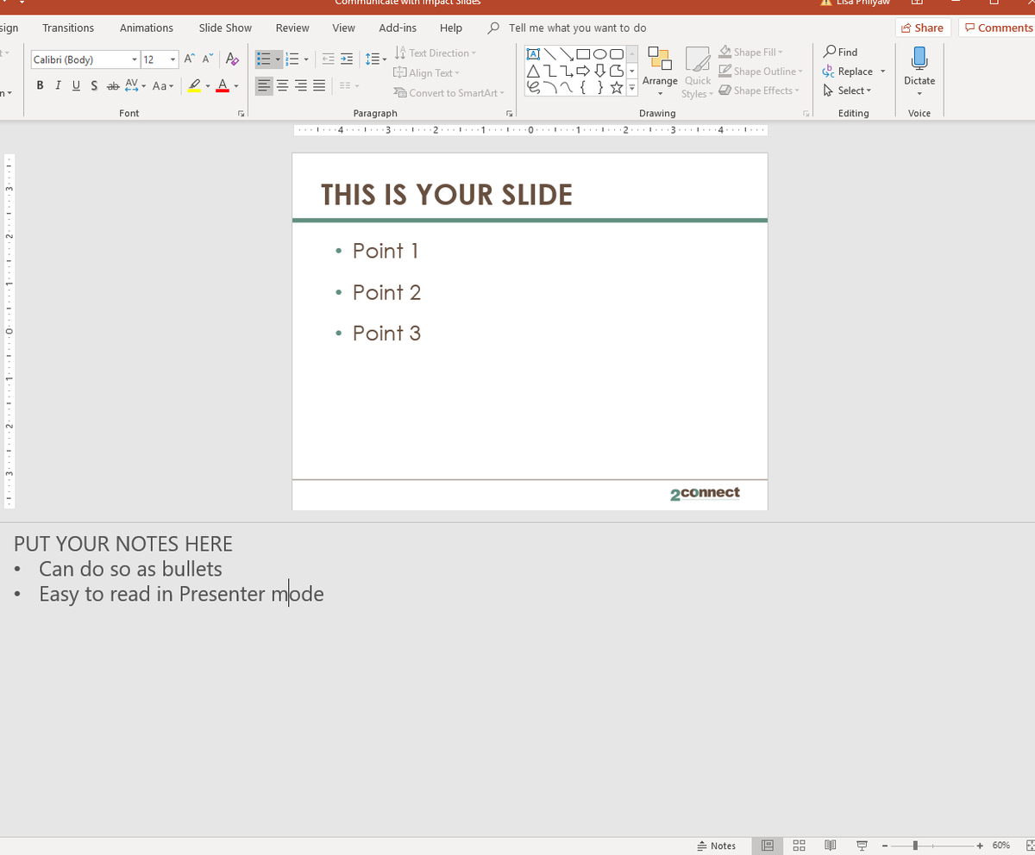Select the scribble freeform shape
This screenshot has width=1035, height=855.
tap(533, 87)
